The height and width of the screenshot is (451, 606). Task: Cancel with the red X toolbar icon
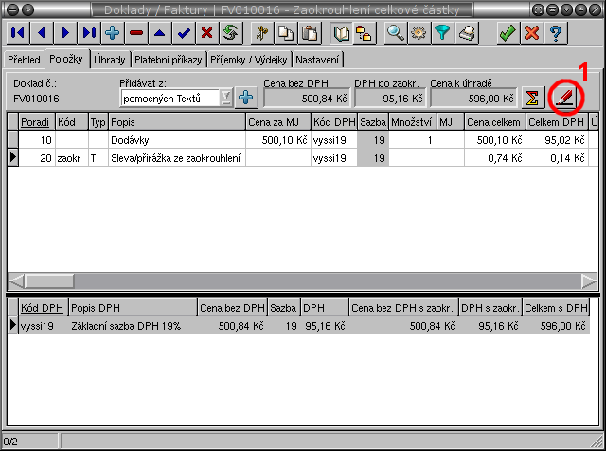(531, 33)
